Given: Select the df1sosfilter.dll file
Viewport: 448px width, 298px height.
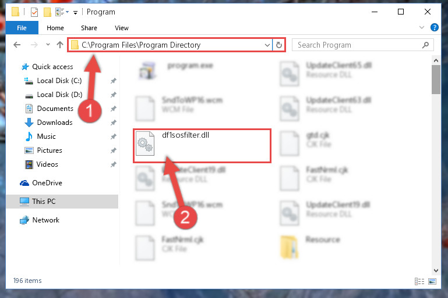Looking at the screenshot, I should point(202,146).
